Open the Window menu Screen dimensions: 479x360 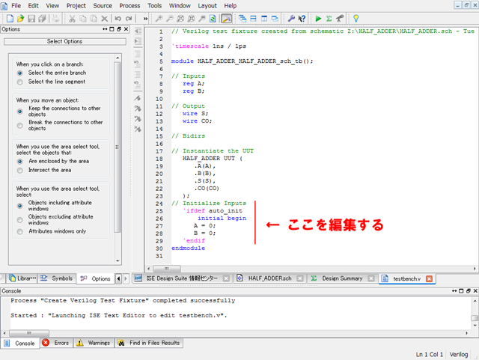[x=180, y=6]
